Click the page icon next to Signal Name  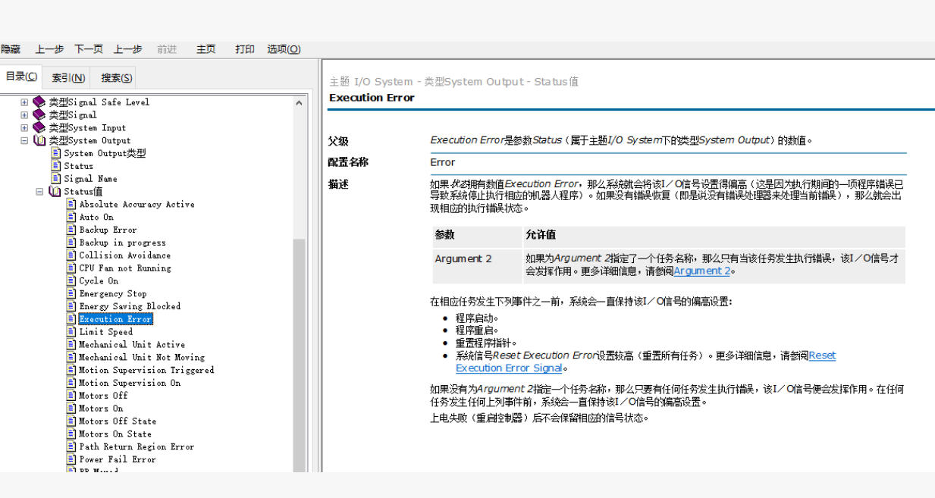56,179
